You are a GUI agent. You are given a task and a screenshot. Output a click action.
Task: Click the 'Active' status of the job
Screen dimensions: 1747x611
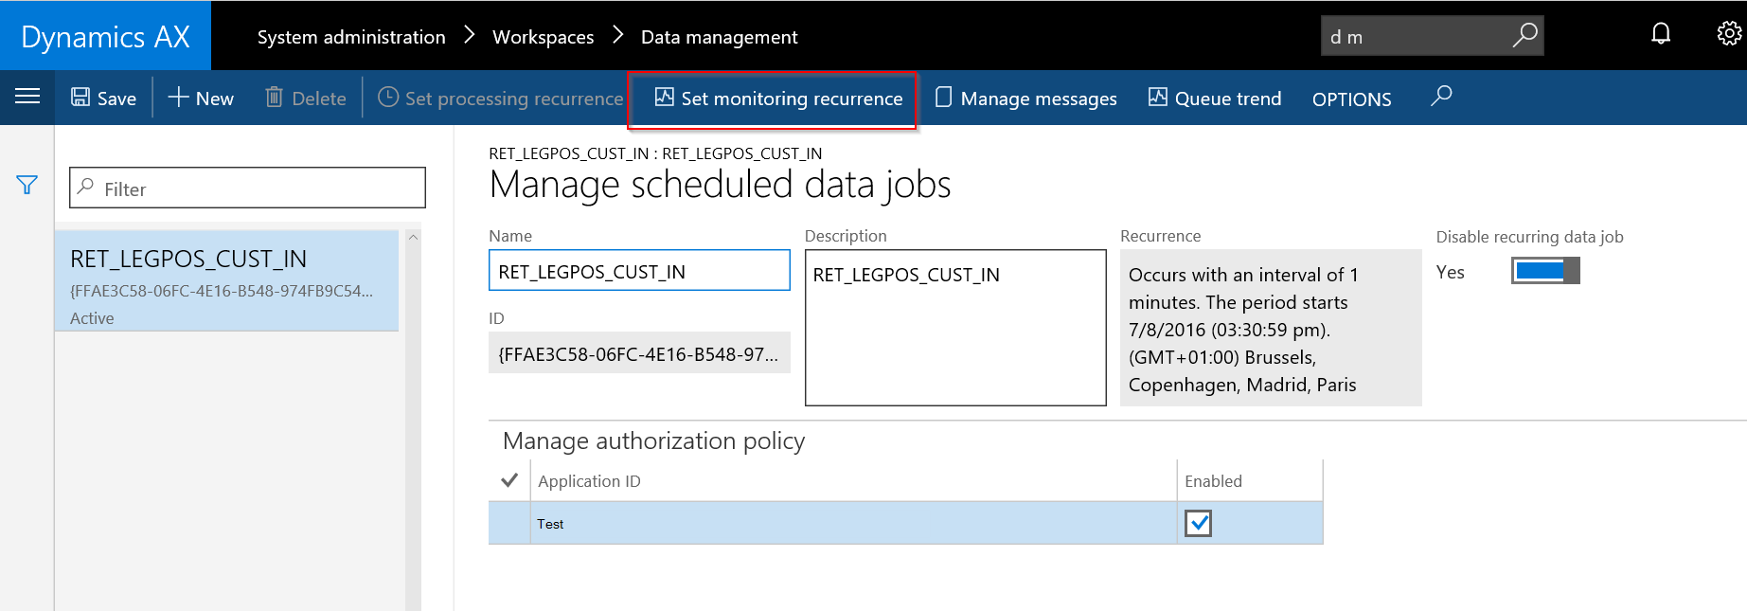tap(92, 318)
